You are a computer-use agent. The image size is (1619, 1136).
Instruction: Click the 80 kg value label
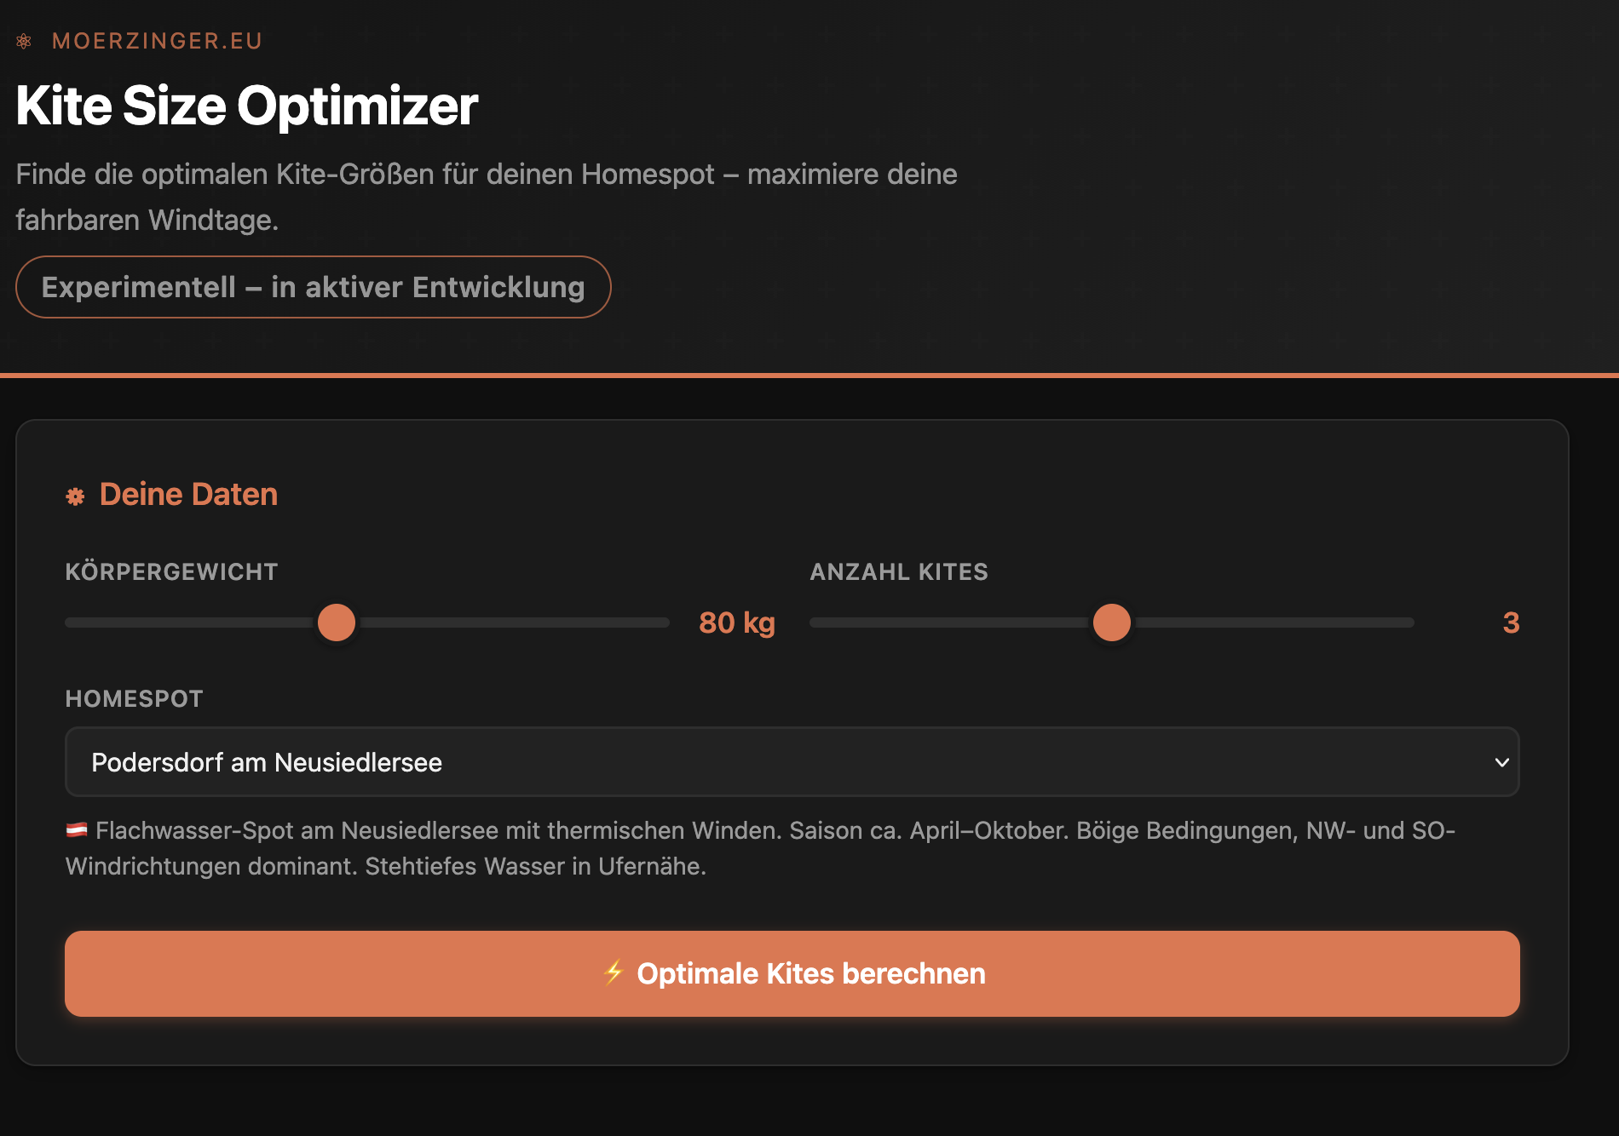pyautogui.click(x=736, y=623)
